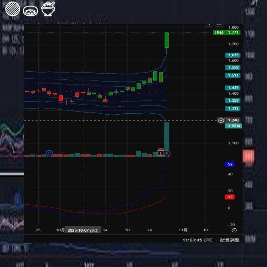Click the 1,558 band label
The width and height of the screenshot is (267, 267).
click(x=233, y=68)
